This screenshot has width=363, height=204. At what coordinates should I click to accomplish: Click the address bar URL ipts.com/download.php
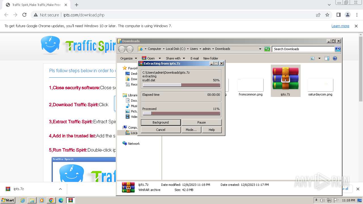pyautogui.click(x=84, y=15)
